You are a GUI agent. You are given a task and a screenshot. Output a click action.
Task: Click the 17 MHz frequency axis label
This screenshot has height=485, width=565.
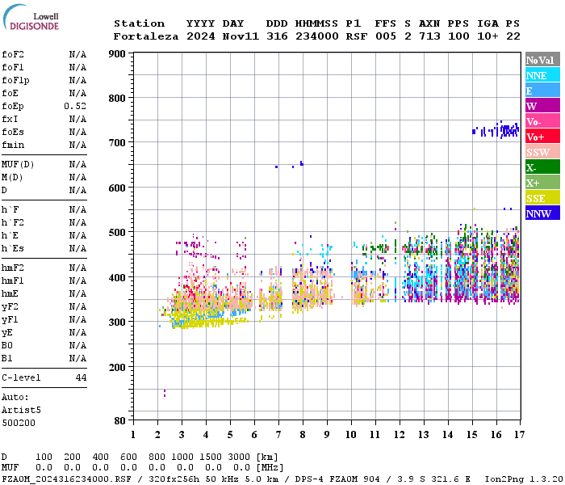click(519, 435)
